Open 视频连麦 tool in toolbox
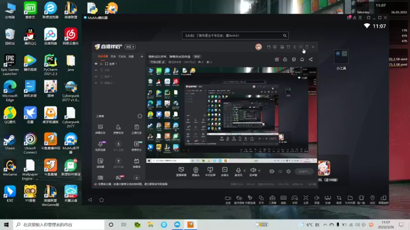410x230 pixels. [x=100, y=146]
